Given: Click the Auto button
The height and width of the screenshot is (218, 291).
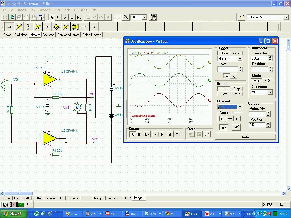Looking at the screenshot, I should tap(245, 137).
